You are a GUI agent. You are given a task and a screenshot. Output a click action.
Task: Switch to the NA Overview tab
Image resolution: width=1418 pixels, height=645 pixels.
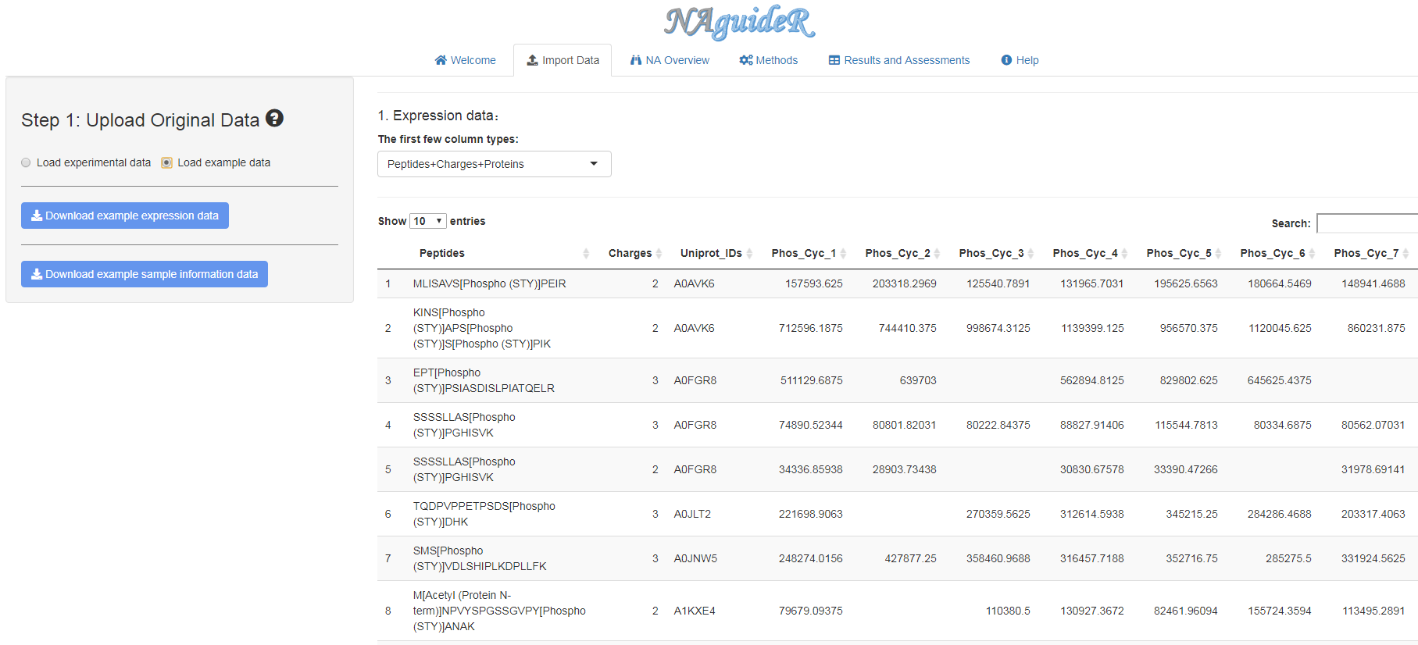[670, 60]
